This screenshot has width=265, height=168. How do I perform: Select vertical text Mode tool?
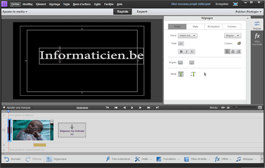(193, 74)
